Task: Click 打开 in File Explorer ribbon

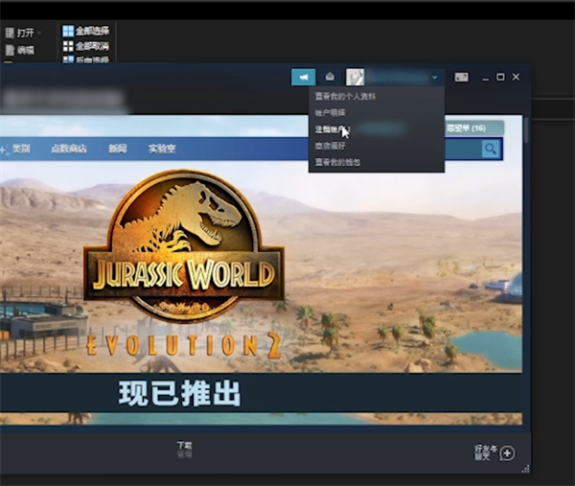Action: click(25, 33)
